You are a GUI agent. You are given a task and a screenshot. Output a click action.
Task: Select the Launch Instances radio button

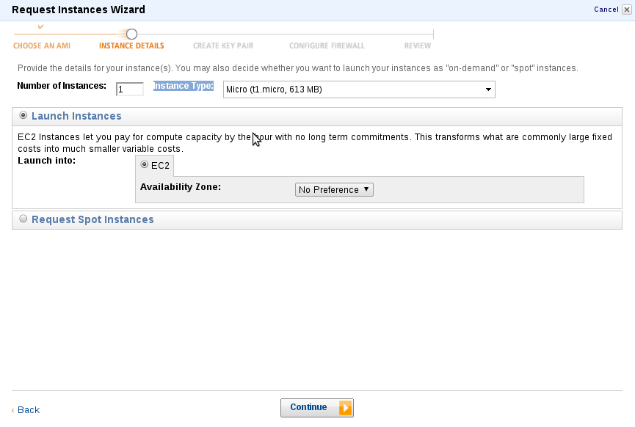point(23,115)
